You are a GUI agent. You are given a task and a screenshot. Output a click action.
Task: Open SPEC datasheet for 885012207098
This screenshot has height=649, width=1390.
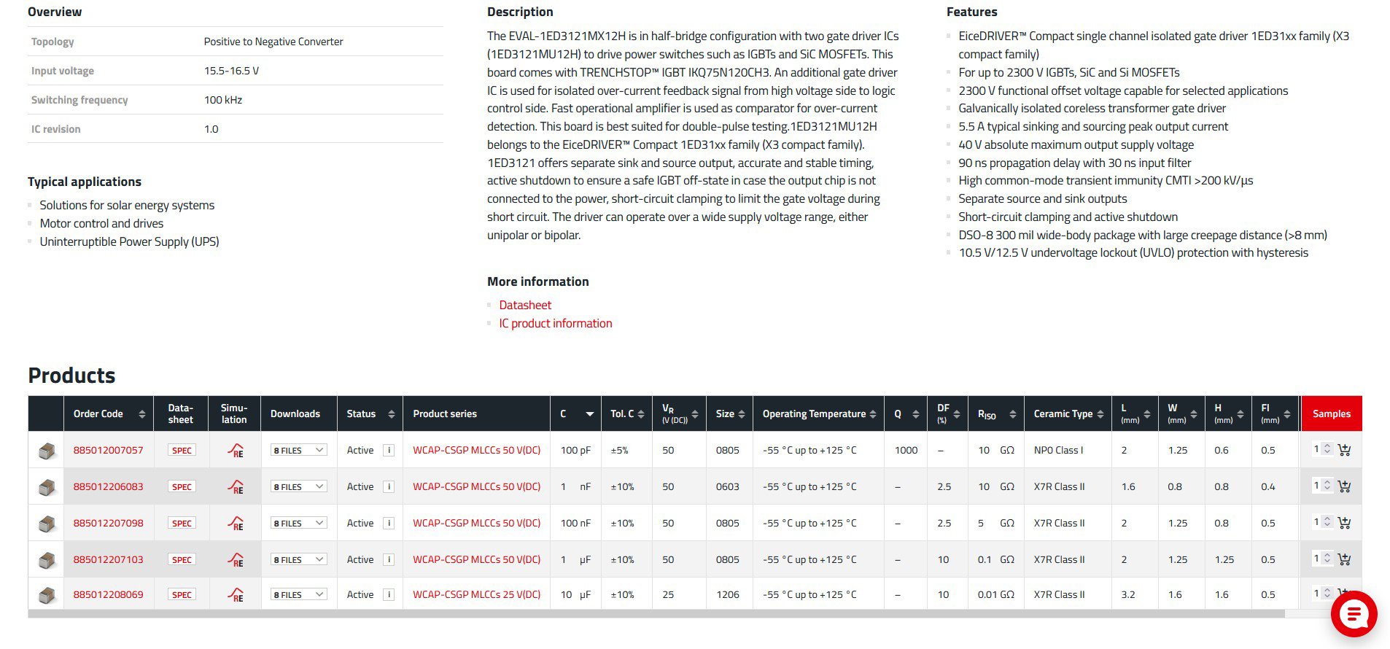click(x=182, y=523)
